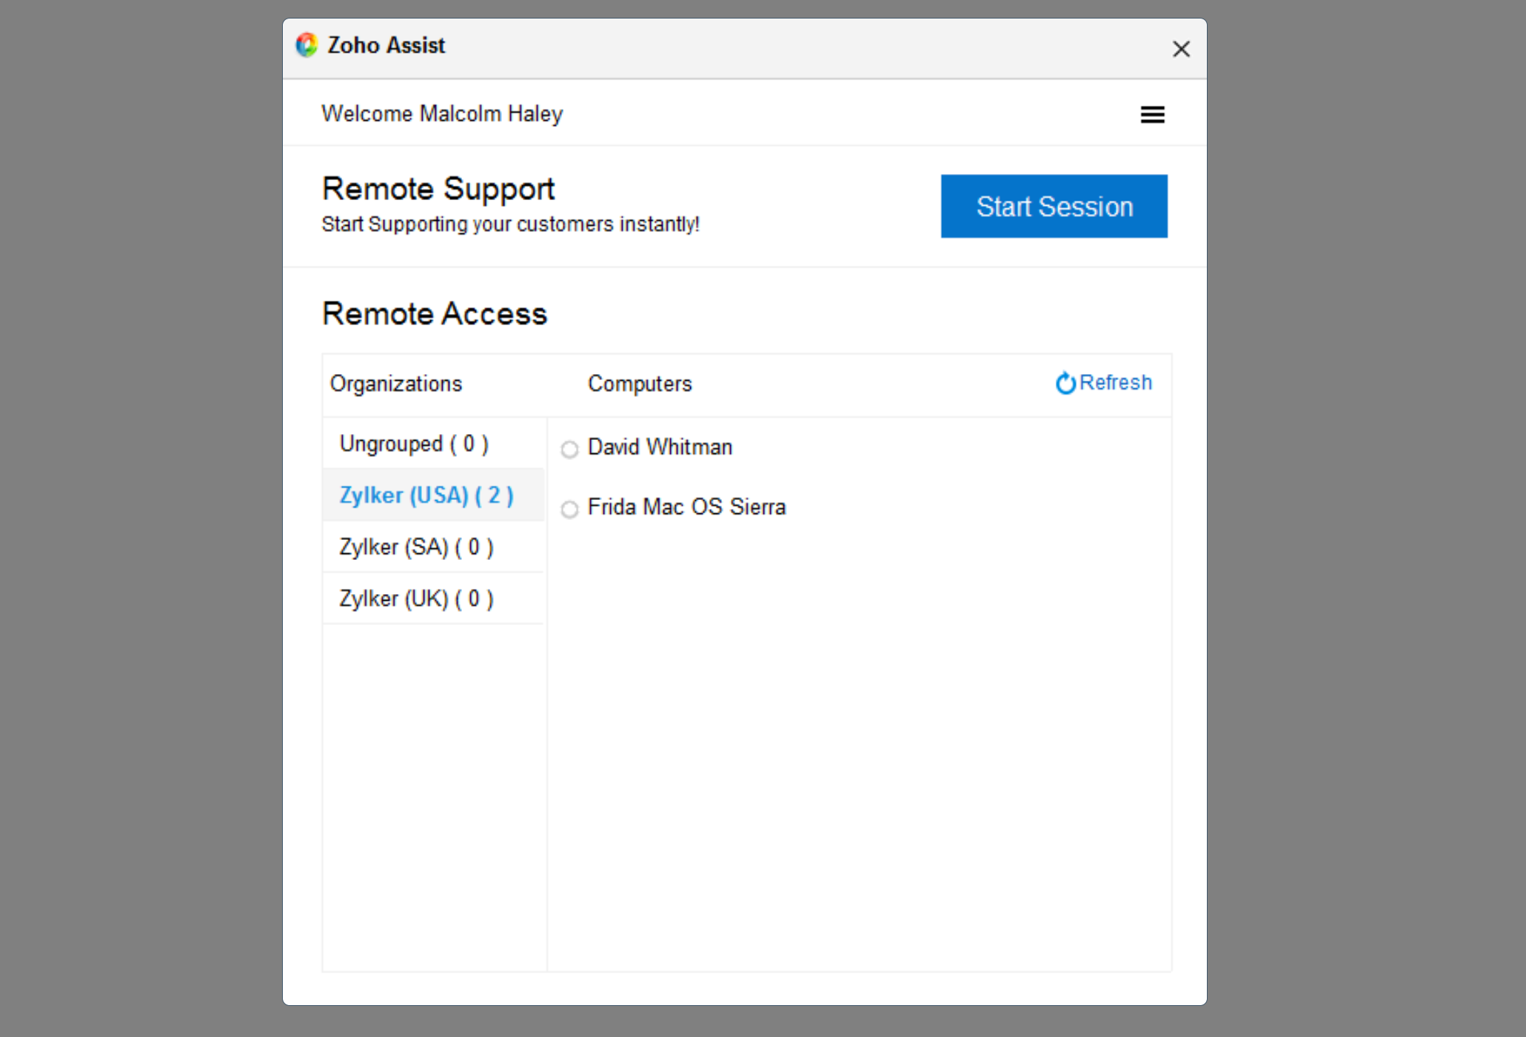
Task: Click the Start Session button
Action: tap(1054, 206)
